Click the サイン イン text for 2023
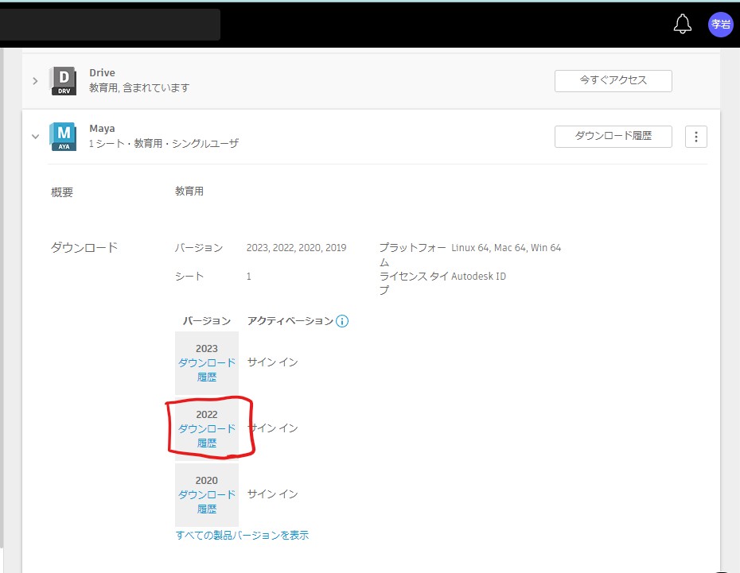This screenshot has height=573, width=740. click(x=273, y=362)
